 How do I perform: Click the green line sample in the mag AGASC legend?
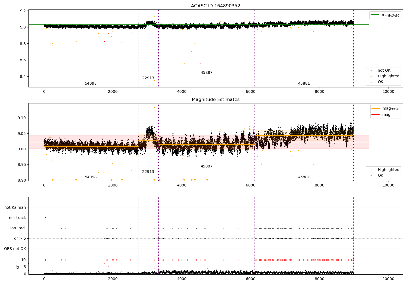[375, 15]
